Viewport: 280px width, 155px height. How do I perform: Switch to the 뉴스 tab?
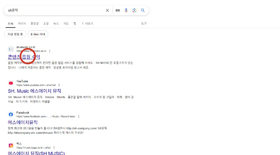click(x=56, y=23)
